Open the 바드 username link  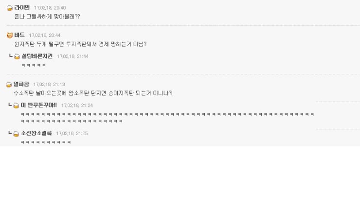point(19,35)
